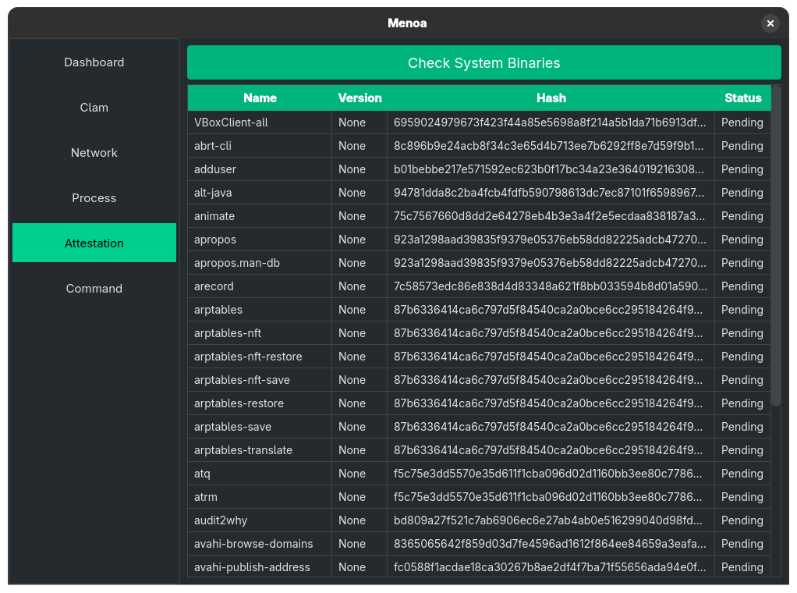Select the animate name cell
This screenshot has height=593, width=797.
(260, 216)
